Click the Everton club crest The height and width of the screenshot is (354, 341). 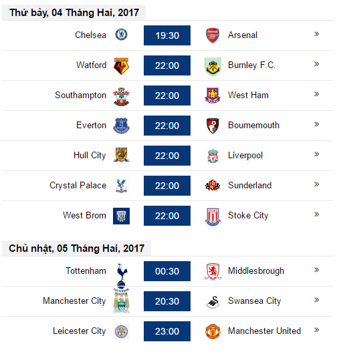(x=121, y=126)
